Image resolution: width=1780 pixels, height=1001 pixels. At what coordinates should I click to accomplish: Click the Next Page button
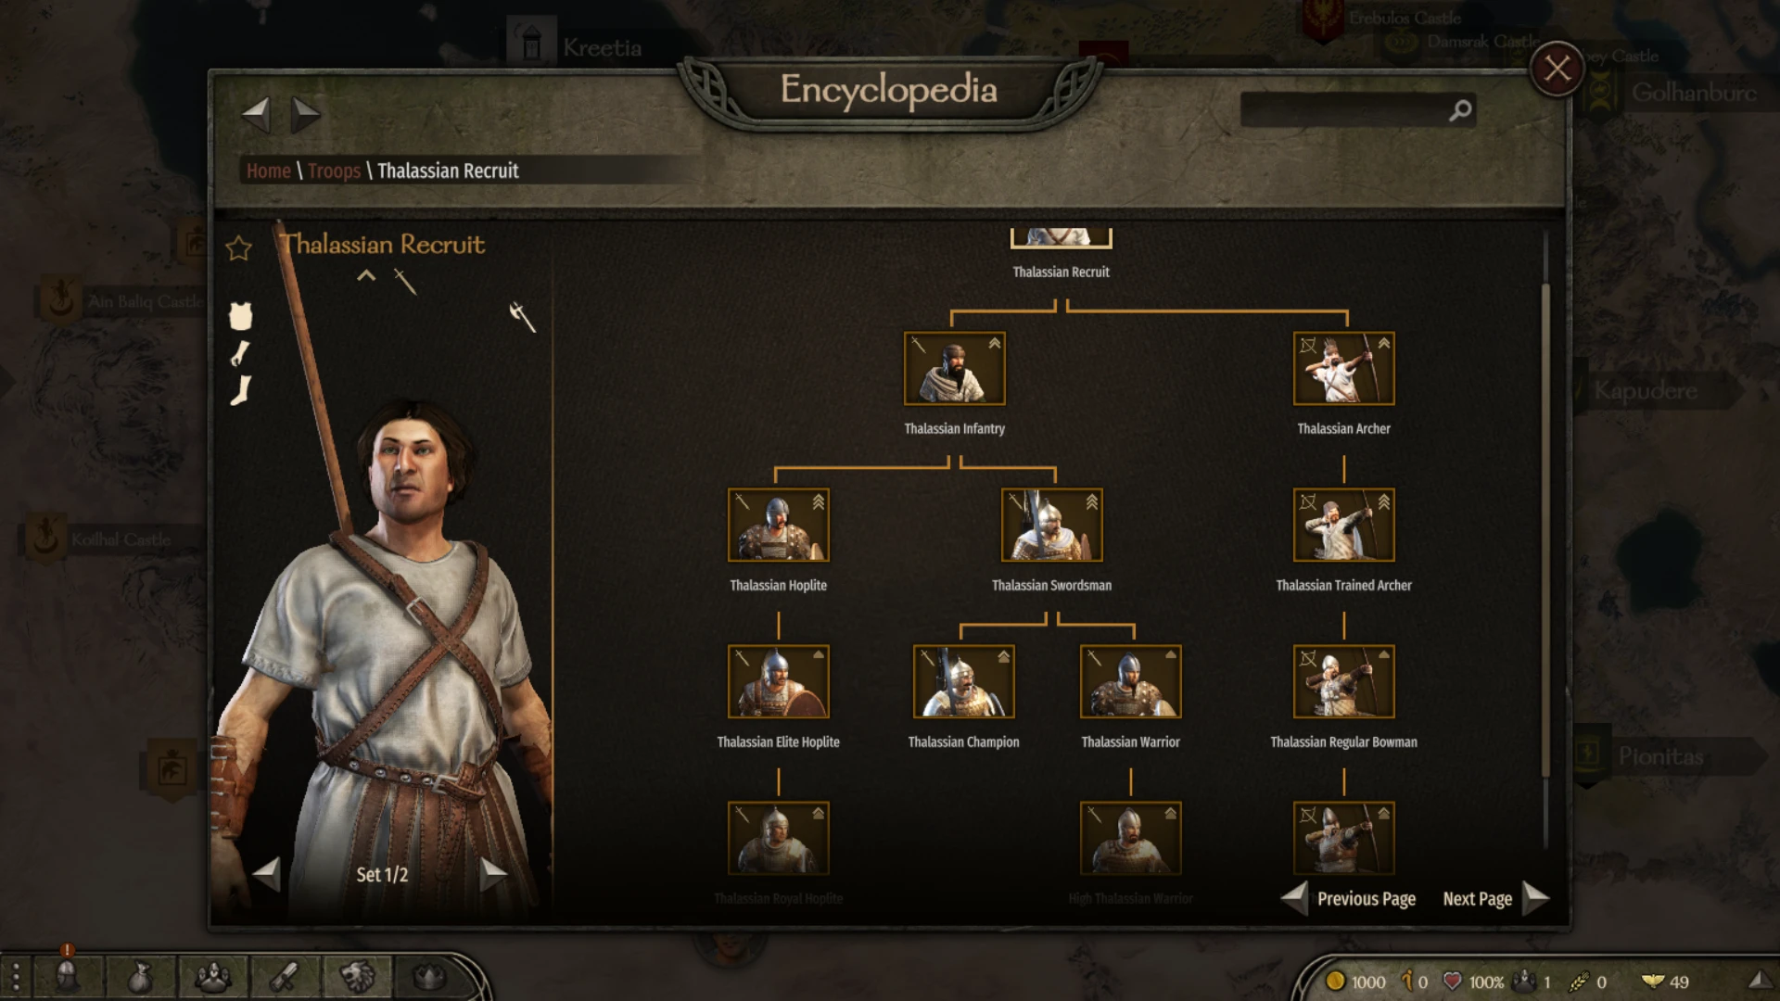click(1494, 898)
